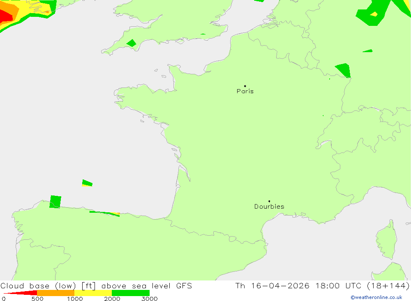
Task: Click the Dourbies city label
Action: pos(269,207)
